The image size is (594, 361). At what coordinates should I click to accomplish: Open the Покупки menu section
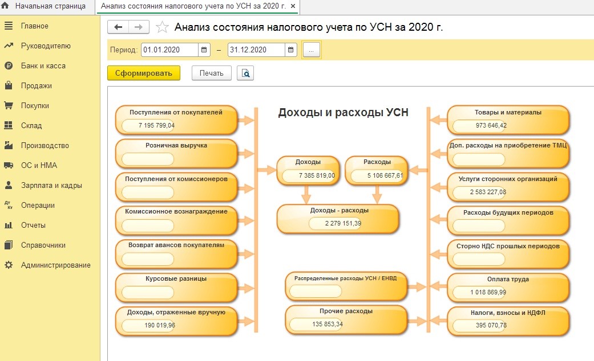(35, 106)
